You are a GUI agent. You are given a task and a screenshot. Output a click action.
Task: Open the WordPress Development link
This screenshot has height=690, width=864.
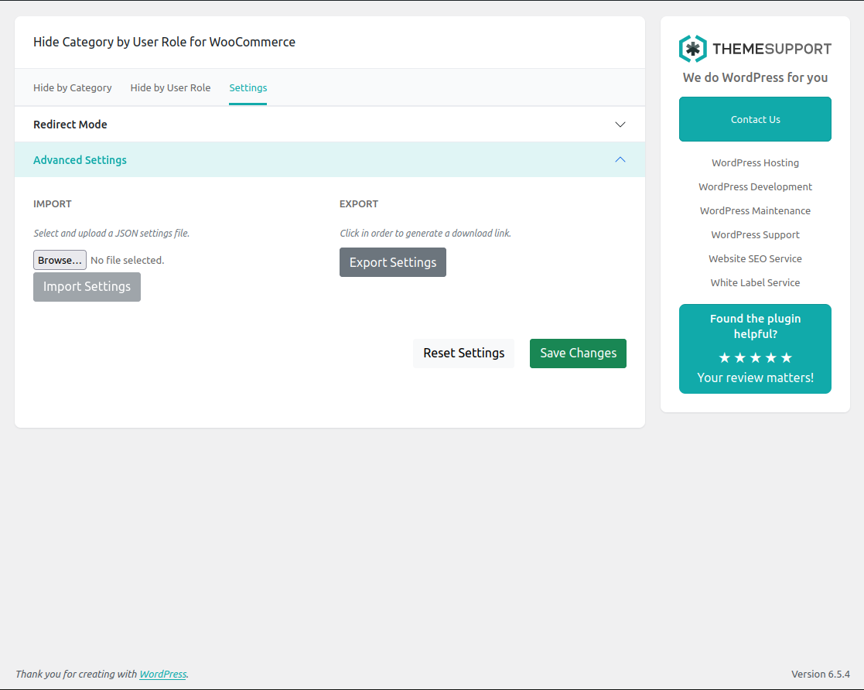tap(755, 187)
